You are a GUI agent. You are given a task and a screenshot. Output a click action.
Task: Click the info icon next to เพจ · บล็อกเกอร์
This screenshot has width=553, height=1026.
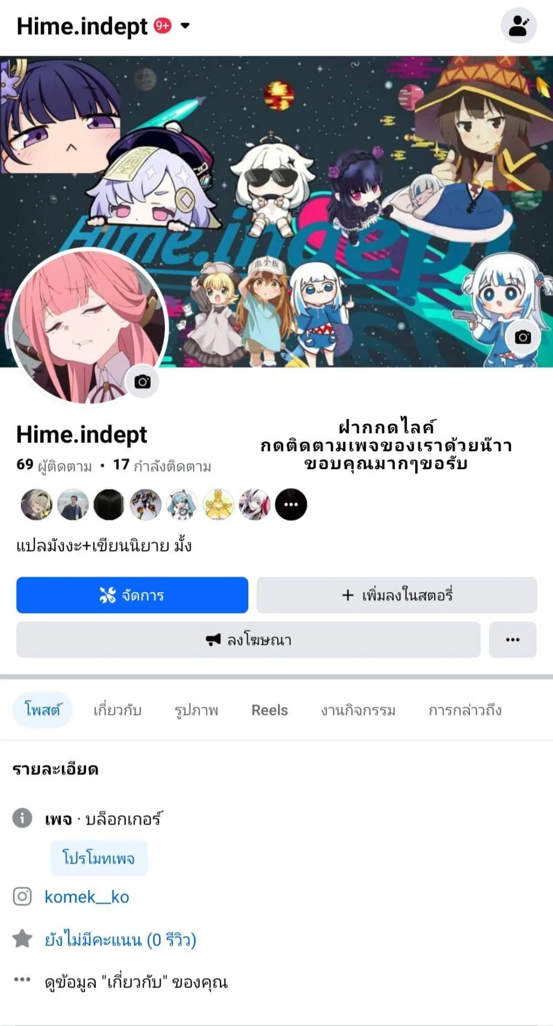[22, 818]
